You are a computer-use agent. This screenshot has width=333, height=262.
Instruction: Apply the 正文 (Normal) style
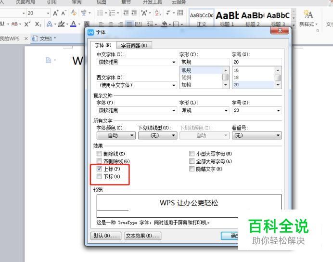(202, 18)
